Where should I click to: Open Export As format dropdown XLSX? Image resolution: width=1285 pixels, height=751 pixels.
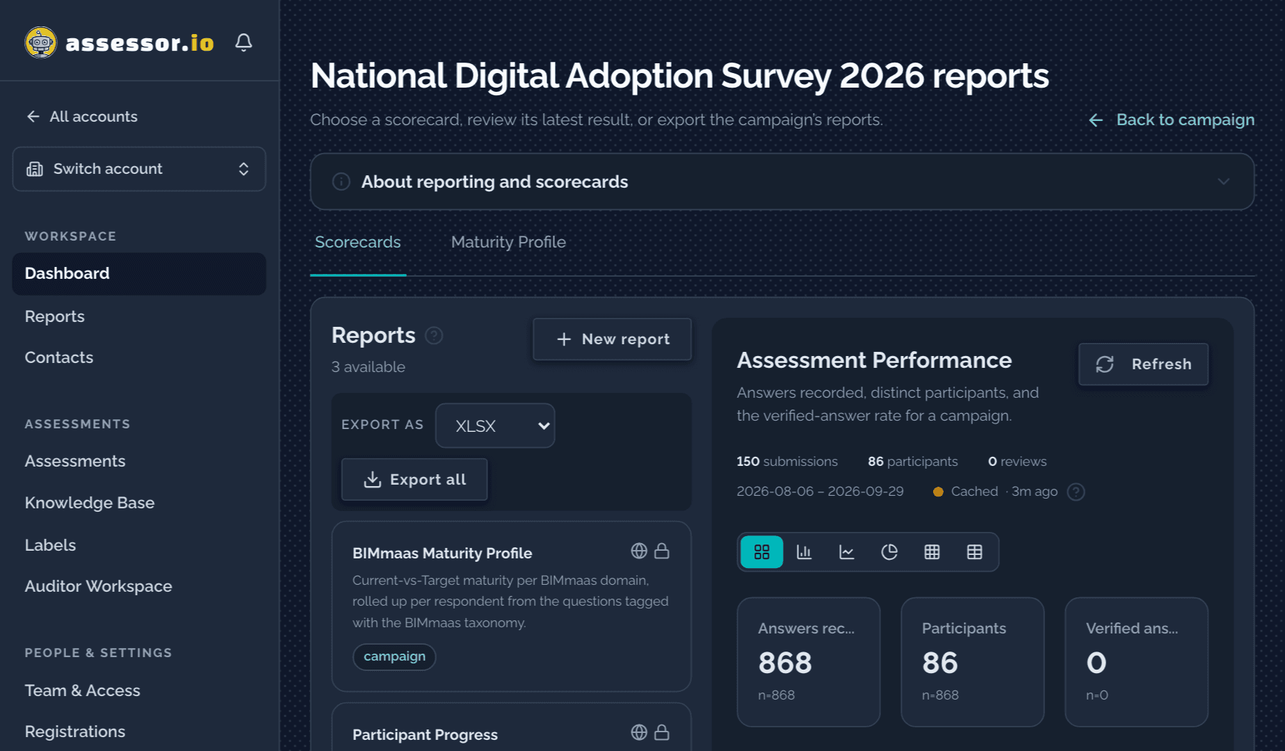tap(495, 426)
